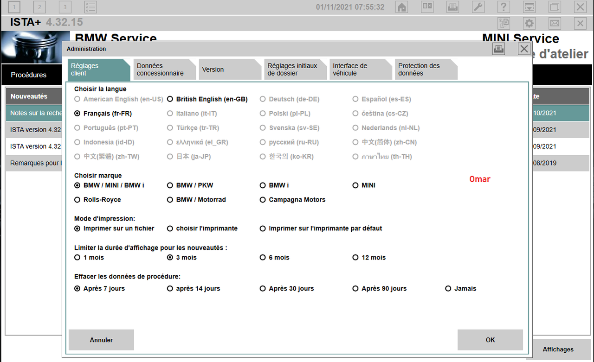Choose BMW / Motorrad brand option
The width and height of the screenshot is (594, 362).
[196, 200]
